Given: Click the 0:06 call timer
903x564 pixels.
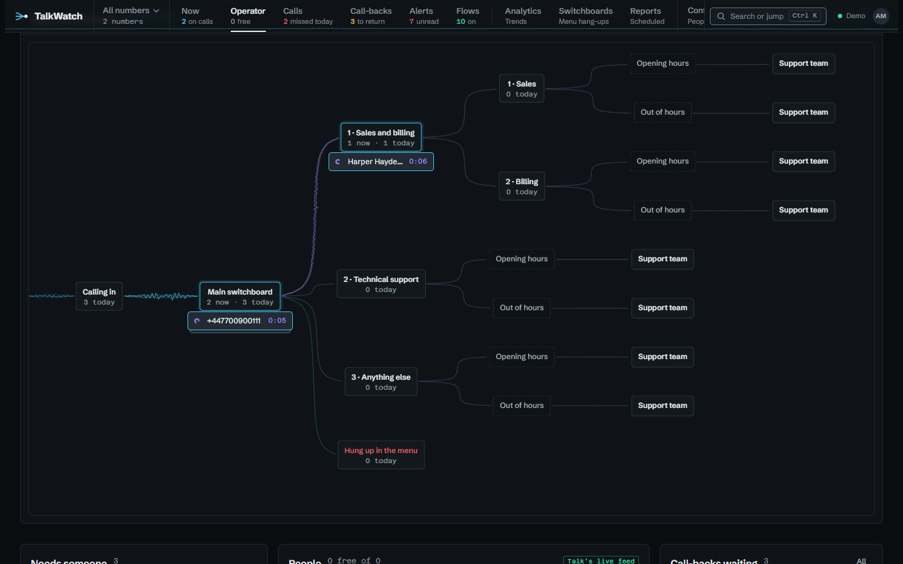Looking at the screenshot, I should coord(418,162).
